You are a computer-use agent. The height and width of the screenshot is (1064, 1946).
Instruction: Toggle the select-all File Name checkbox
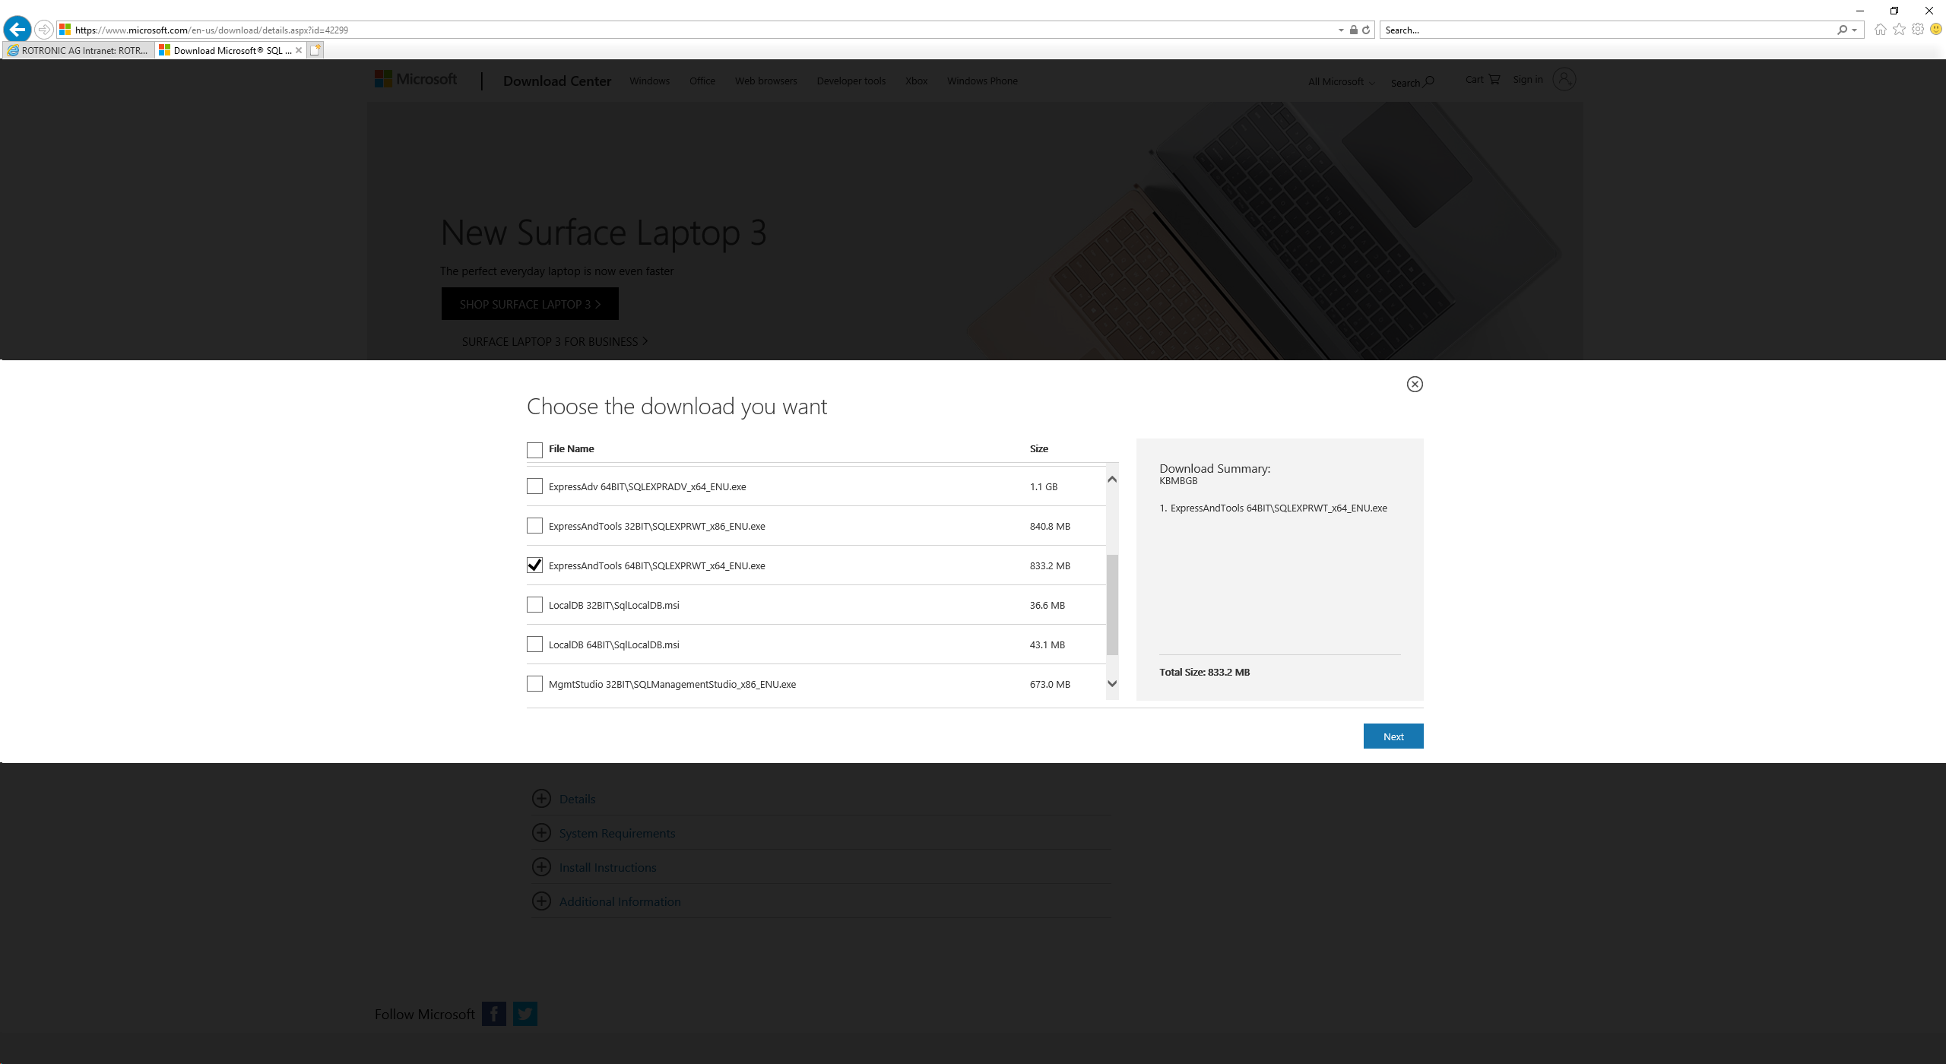(x=534, y=449)
